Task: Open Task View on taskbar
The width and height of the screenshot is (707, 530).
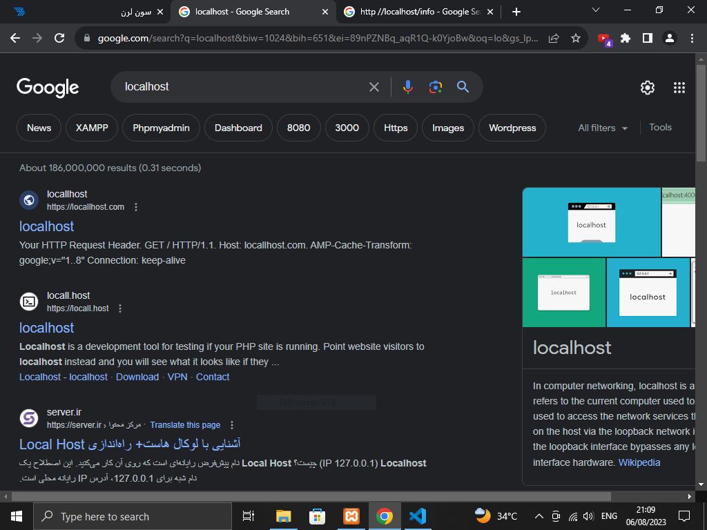Action: [x=249, y=516]
